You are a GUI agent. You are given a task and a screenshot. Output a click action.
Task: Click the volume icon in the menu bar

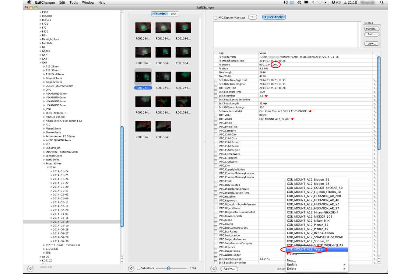click(x=326, y=2)
